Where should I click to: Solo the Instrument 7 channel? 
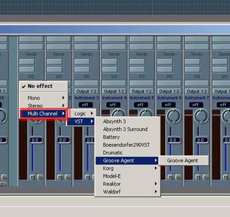tap(205, 177)
